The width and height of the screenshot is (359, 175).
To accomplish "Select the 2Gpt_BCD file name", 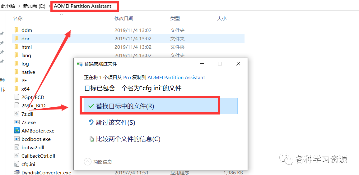I will (x=33, y=97).
